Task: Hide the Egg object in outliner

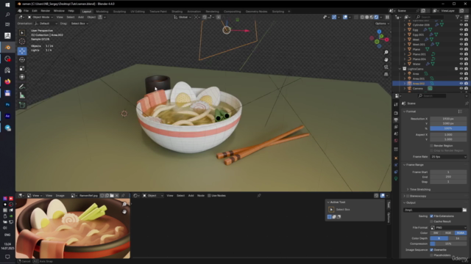Action: tap(461, 29)
